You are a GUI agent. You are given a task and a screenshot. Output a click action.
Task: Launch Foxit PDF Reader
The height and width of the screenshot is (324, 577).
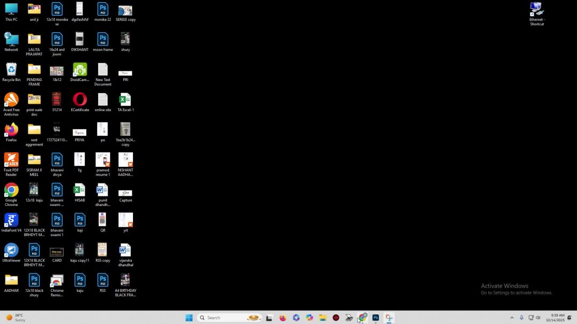11,161
